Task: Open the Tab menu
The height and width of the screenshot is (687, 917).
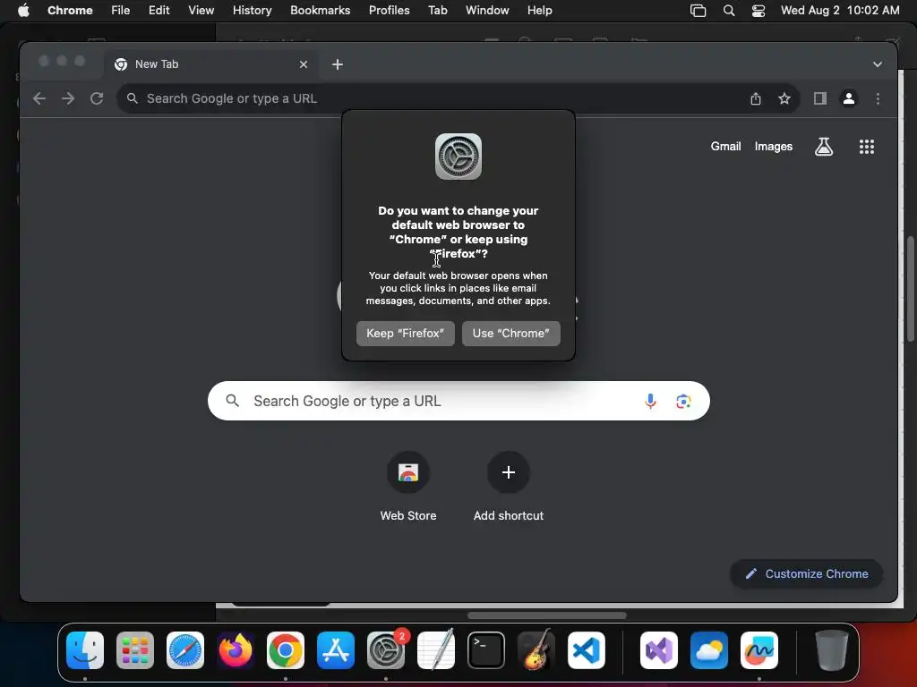Action: [x=437, y=11]
